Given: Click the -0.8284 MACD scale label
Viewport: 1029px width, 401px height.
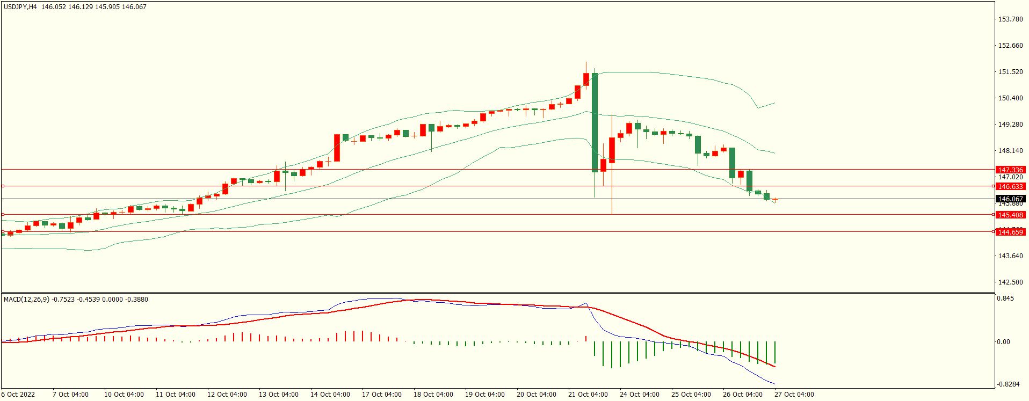Looking at the screenshot, I should point(1008,384).
